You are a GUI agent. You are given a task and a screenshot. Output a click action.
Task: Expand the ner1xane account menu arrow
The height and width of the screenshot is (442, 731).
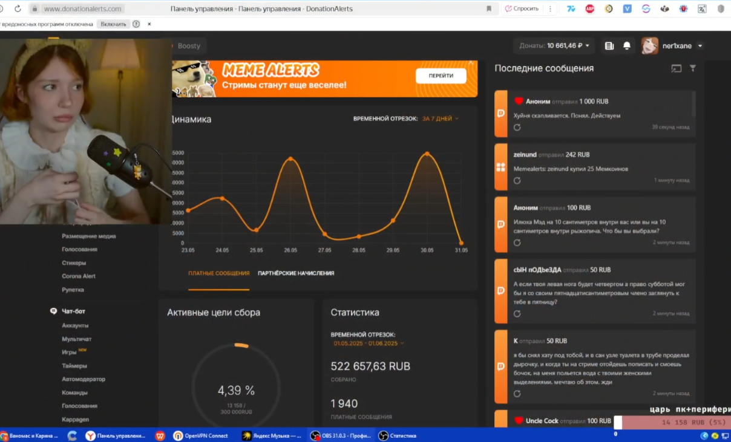[x=700, y=46]
